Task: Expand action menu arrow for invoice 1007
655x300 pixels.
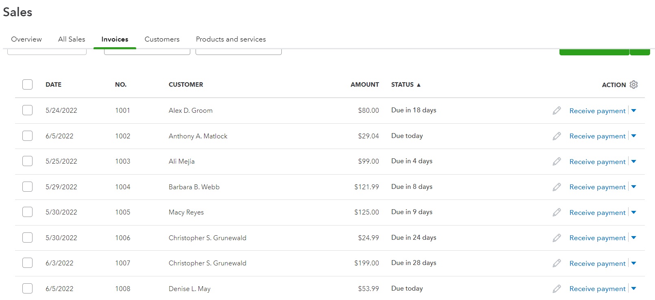Action: pos(633,263)
